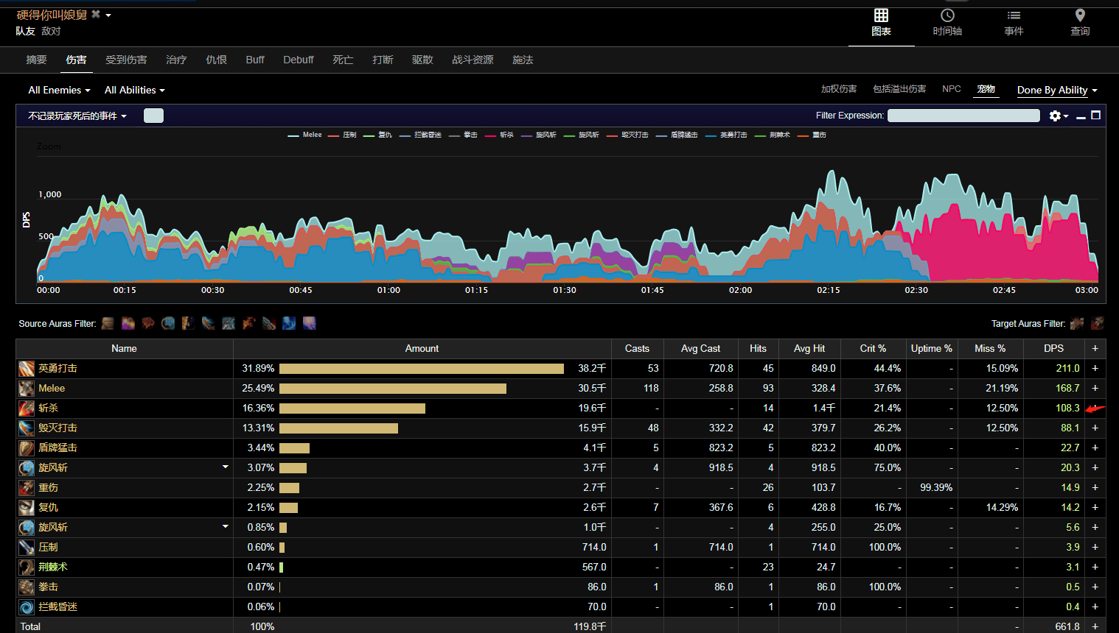The width and height of the screenshot is (1119, 633).
Task: Click the 盾牌猛击 ability icon in table
Action: pos(27,448)
